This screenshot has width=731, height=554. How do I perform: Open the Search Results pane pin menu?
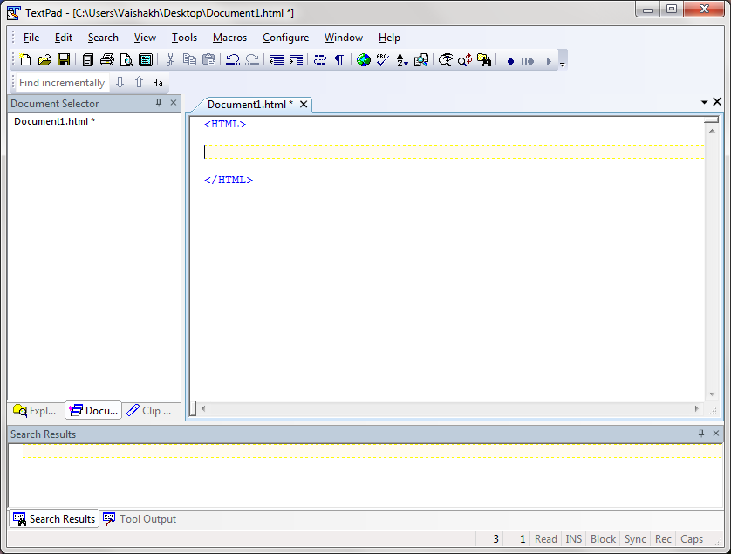[701, 434]
